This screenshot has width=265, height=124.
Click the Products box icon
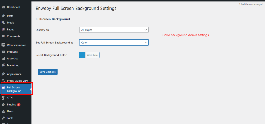click(3, 52)
